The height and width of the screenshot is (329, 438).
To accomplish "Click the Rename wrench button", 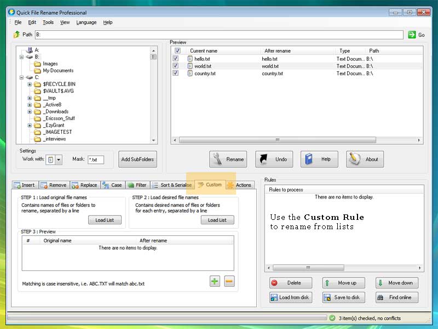I will tap(228, 160).
